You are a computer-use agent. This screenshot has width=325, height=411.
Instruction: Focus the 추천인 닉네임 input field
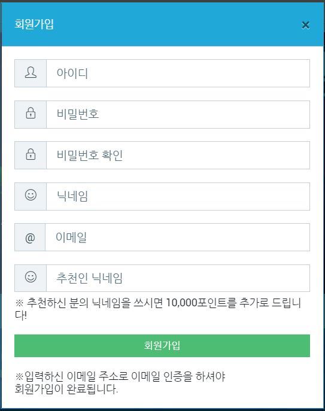pyautogui.click(x=178, y=278)
